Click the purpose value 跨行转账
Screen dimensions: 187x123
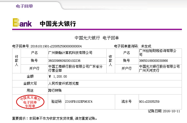tap(55, 91)
